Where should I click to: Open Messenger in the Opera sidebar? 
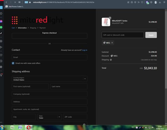pos(1,21)
